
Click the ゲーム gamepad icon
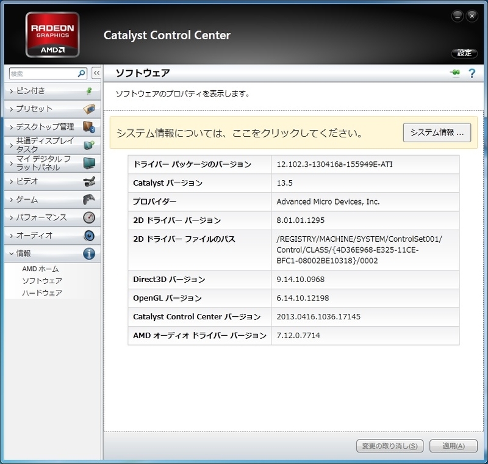[x=89, y=199]
